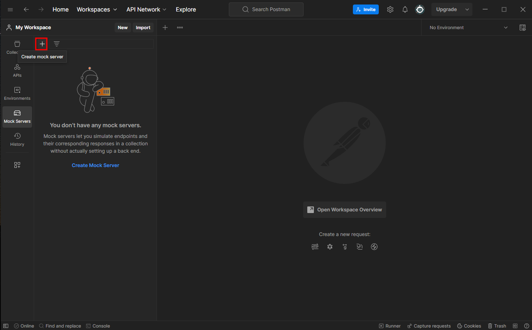The width and height of the screenshot is (532, 330).
Task: Click the New button
Action: click(122, 27)
